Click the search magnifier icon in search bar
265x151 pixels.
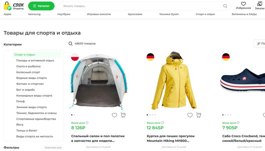click(x=225, y=6)
